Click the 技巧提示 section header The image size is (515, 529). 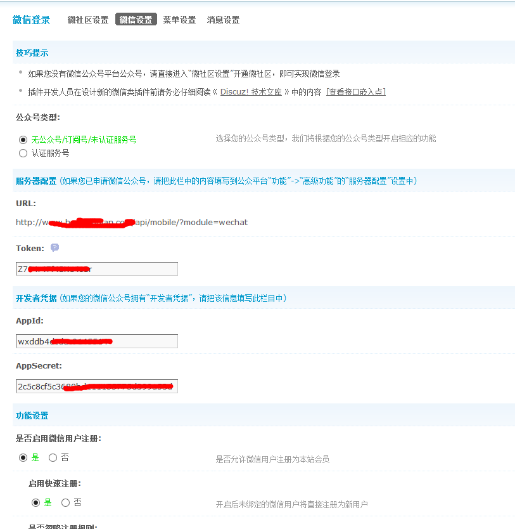(32, 53)
